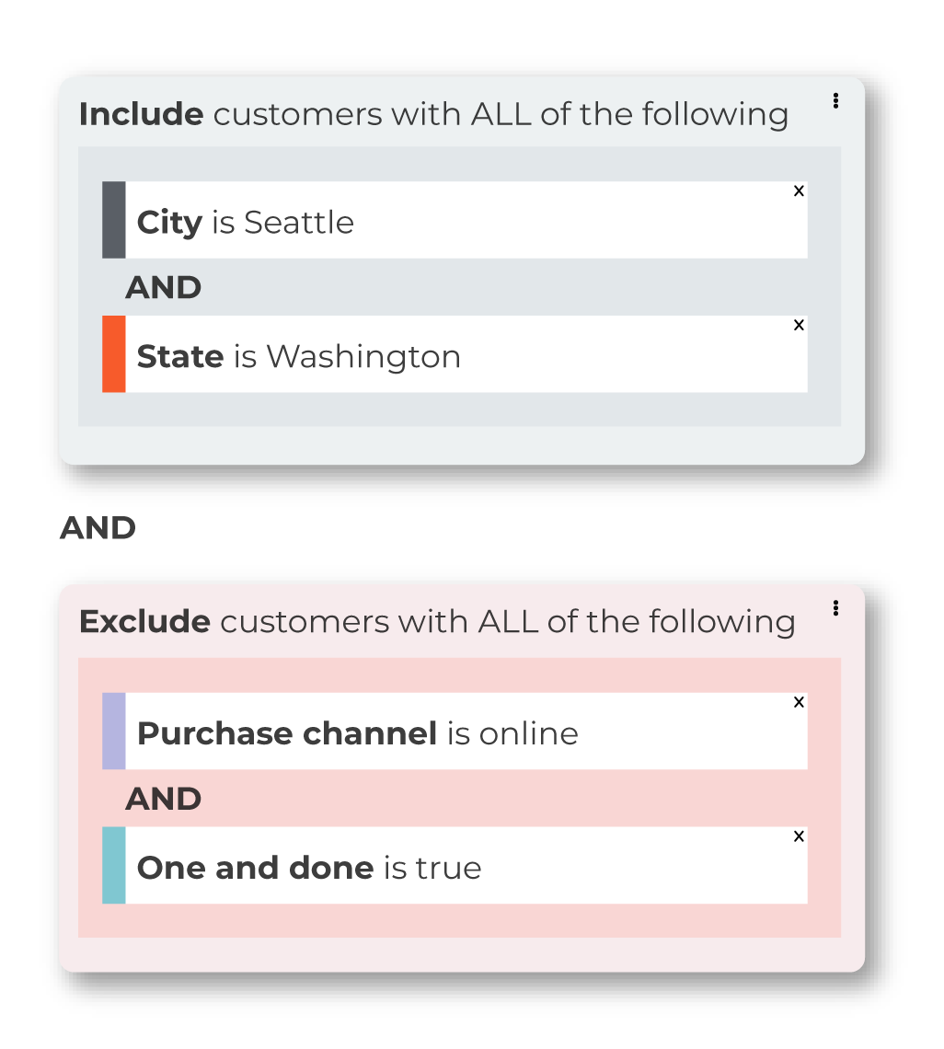Click the orange State color bar
The height and width of the screenshot is (1049, 944).
pos(114,353)
